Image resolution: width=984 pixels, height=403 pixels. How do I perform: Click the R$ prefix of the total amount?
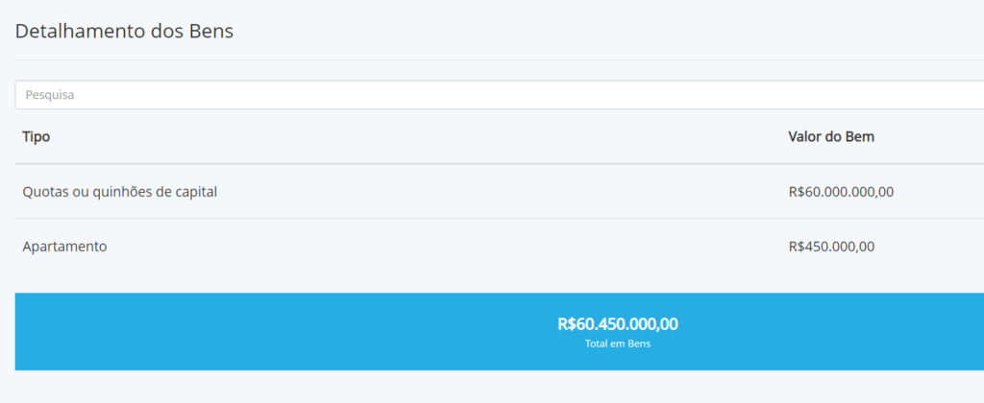click(565, 324)
